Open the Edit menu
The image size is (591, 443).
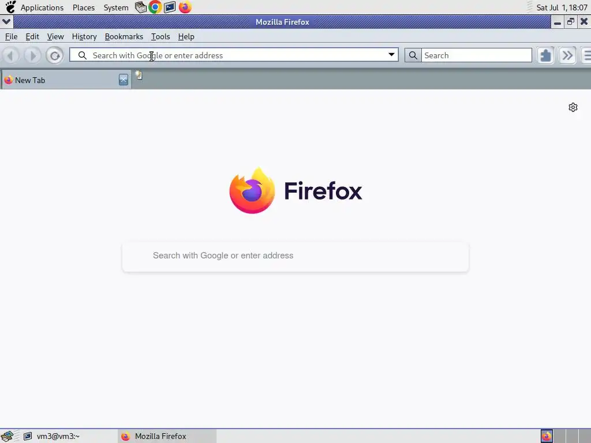[x=32, y=36]
